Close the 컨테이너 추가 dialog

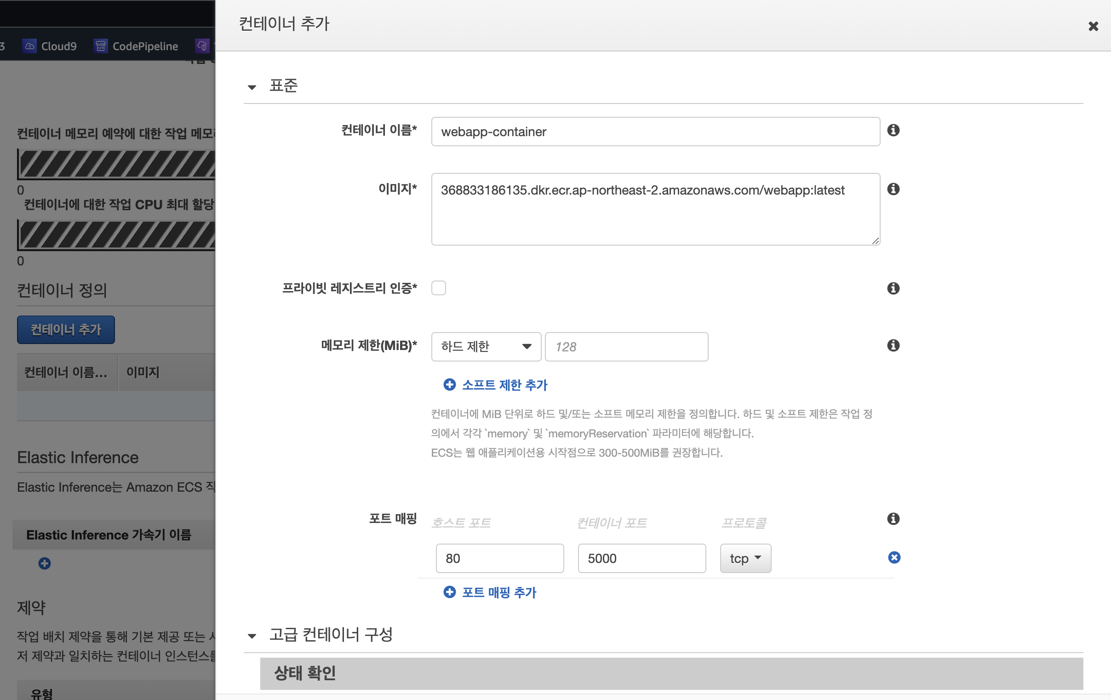click(x=1093, y=26)
